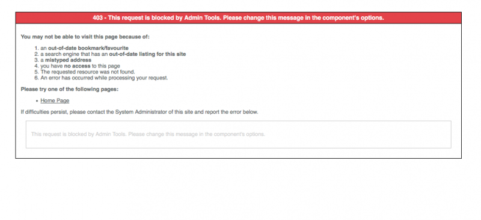
Task: Open the Home Page link
Action: point(55,100)
